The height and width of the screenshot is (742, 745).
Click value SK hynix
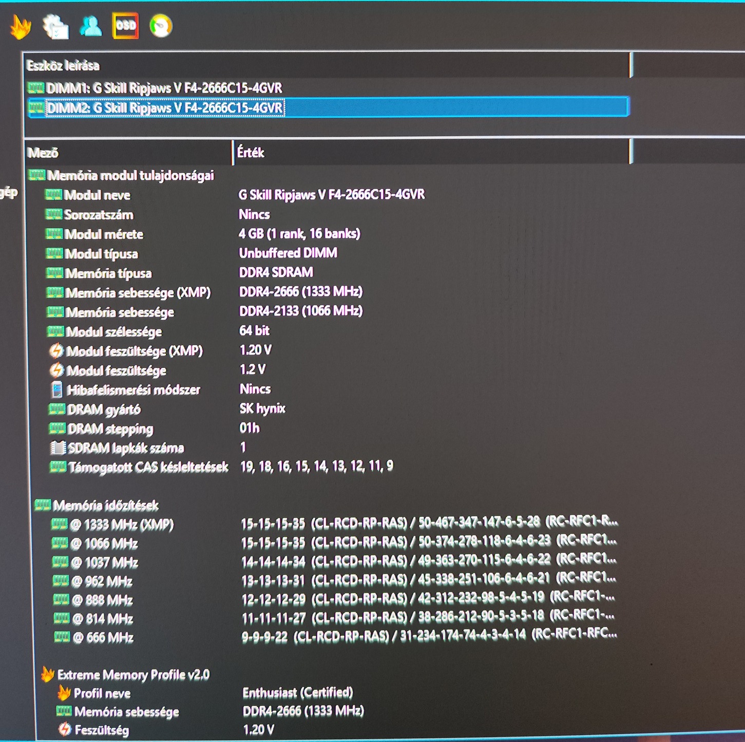click(x=262, y=409)
